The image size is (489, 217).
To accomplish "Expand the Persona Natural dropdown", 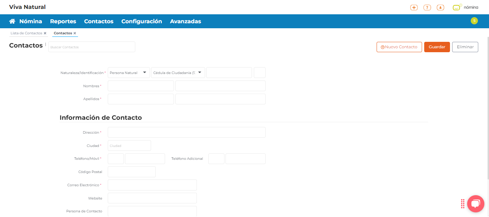I will point(129,73).
